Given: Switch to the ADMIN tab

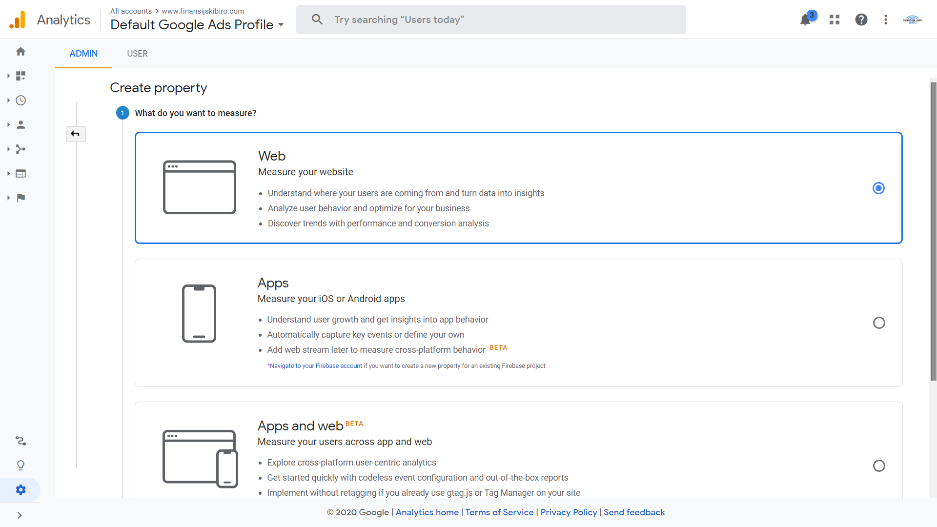Looking at the screenshot, I should [x=83, y=53].
